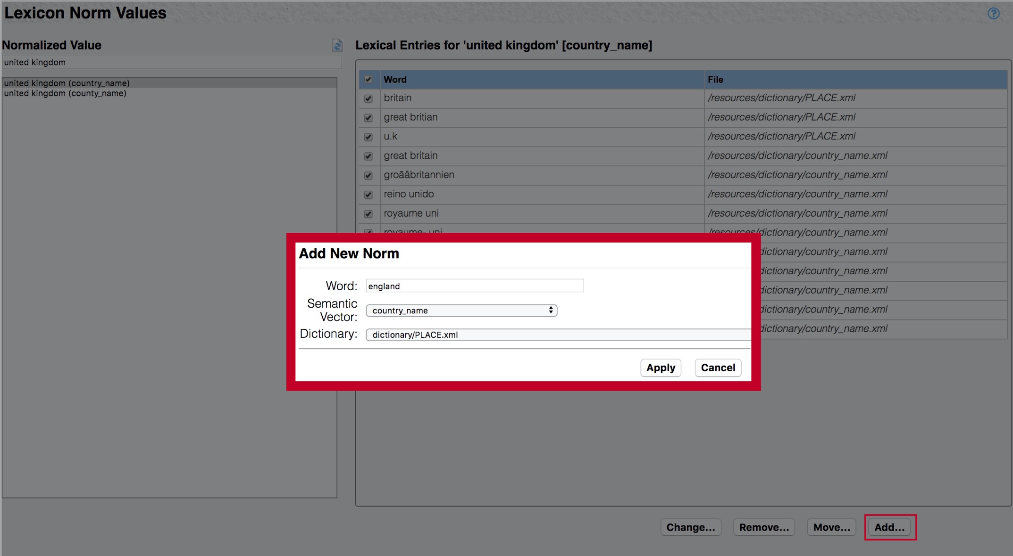Toggle the "groããbritannien" checkbox
The height and width of the screenshot is (556, 1013).
click(368, 175)
